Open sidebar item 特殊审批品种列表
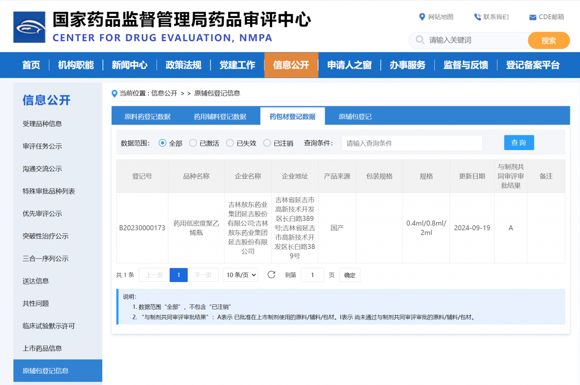 [x=49, y=191]
